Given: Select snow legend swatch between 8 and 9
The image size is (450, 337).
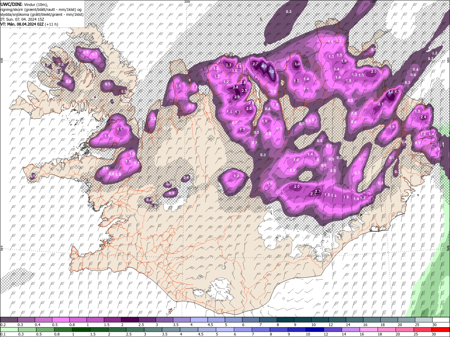Looking at the screenshot, I should click(285, 320).
